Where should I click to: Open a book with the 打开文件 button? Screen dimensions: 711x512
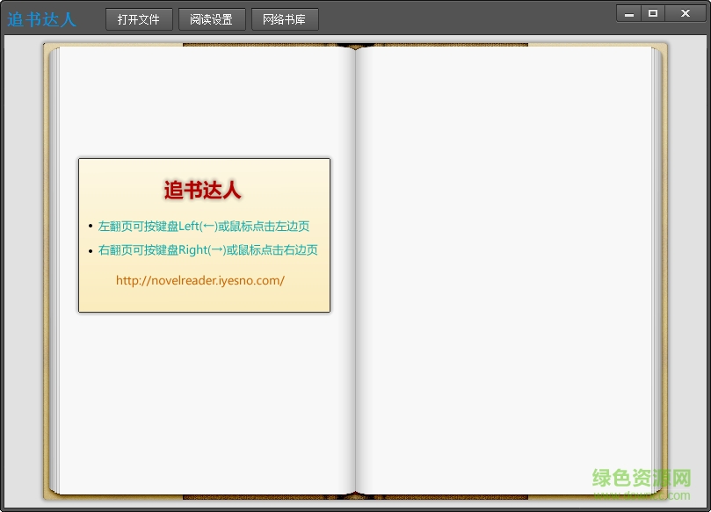pos(138,18)
